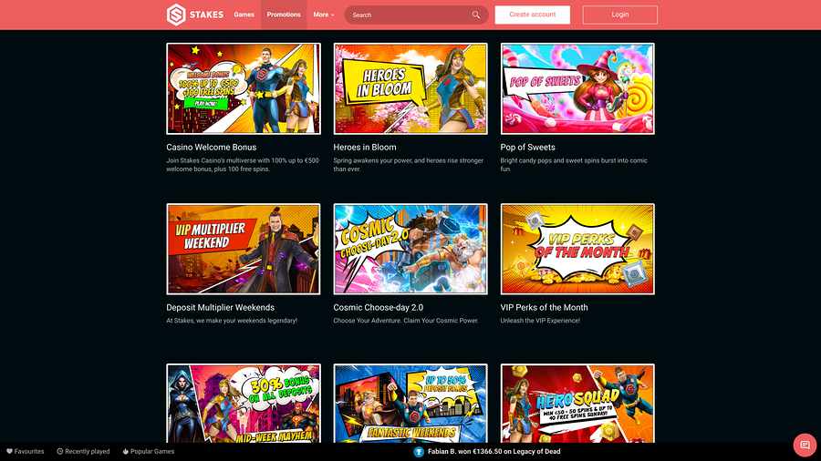Open the Hero Squad promotion banner
The height and width of the screenshot is (461, 821).
(x=577, y=404)
